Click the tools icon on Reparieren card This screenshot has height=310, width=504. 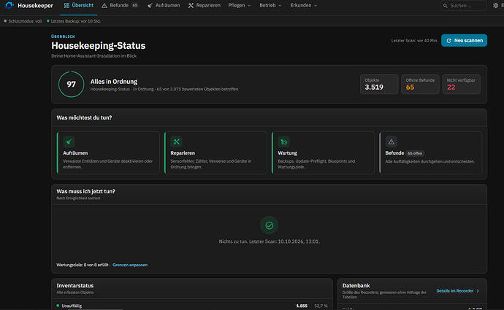coord(176,142)
